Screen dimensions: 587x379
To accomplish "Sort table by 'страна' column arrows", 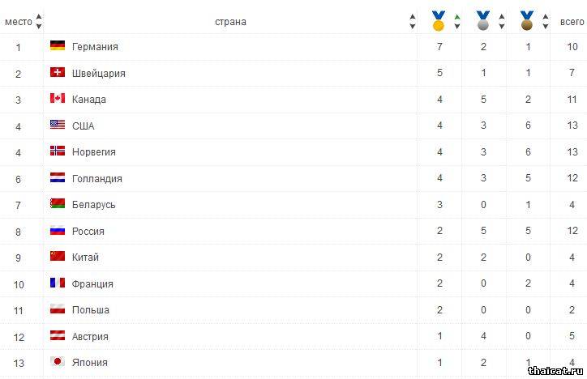I will coord(413,21).
